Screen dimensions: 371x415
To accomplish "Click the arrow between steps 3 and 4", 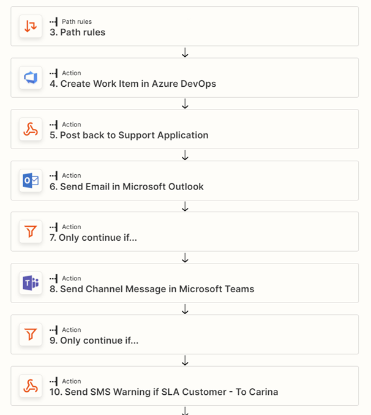I will (x=185, y=53).
